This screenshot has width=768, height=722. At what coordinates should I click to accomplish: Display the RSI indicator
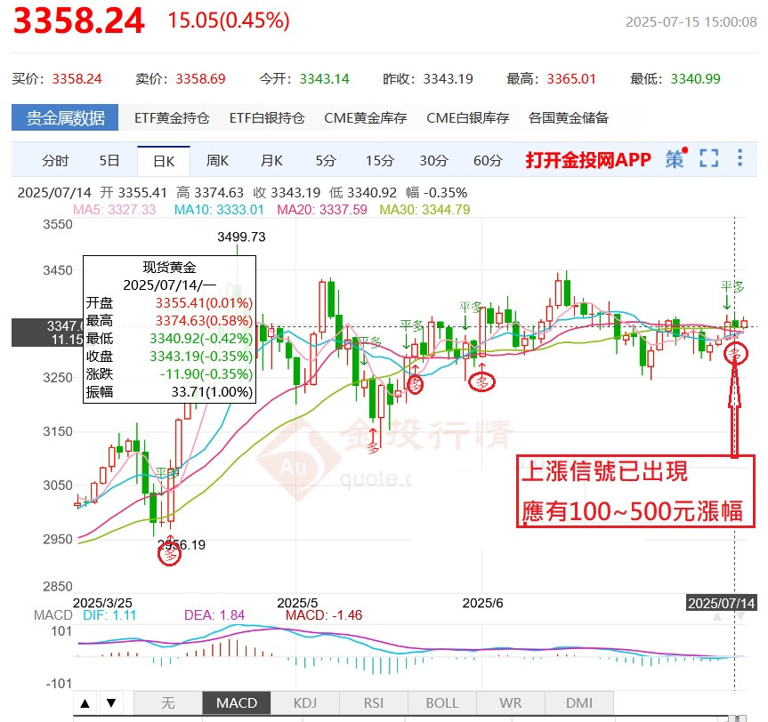[373, 702]
